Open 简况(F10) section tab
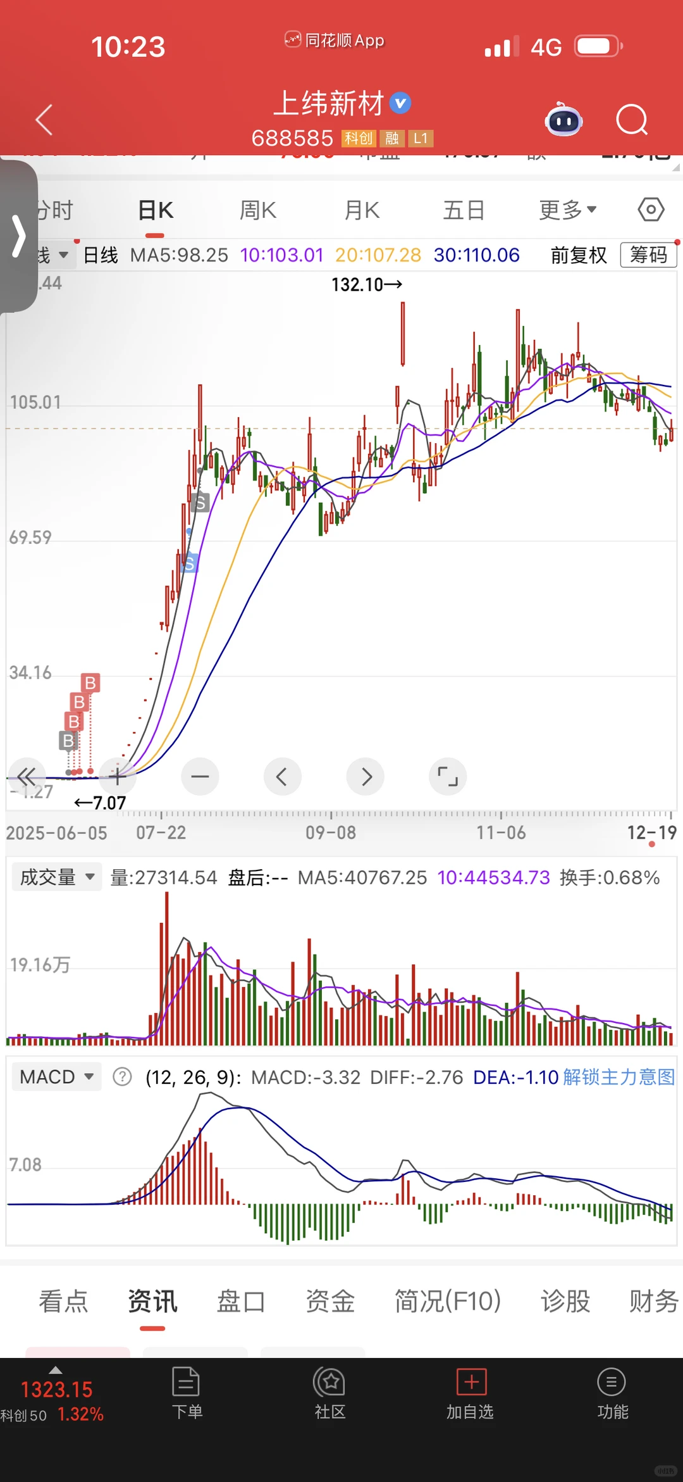The width and height of the screenshot is (683, 1482). click(x=448, y=1302)
